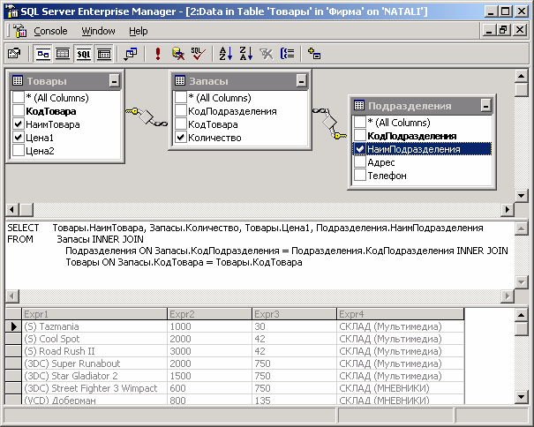Toggle the Show Grid Pane icon
This screenshot has width=534, height=427.
pos(63,54)
